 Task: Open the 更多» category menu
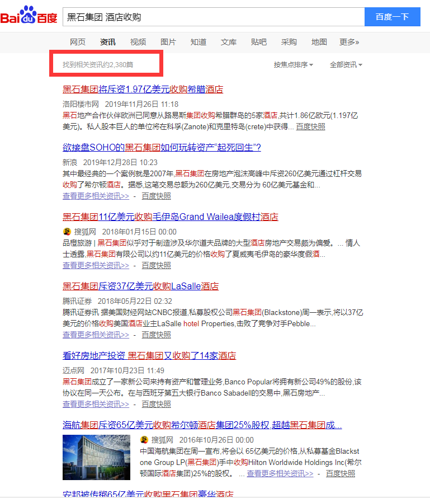pos(349,42)
